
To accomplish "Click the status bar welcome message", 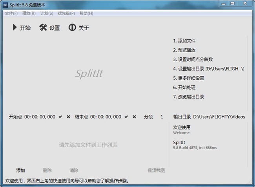I will tap(67, 180).
